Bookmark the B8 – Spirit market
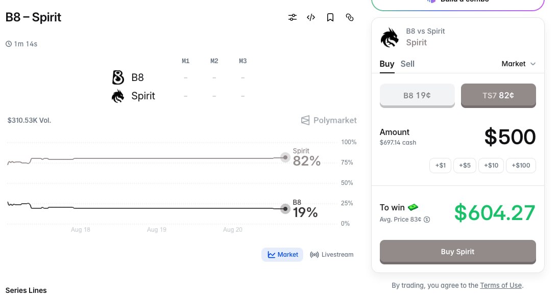This screenshot has width=558, height=299. (330, 17)
